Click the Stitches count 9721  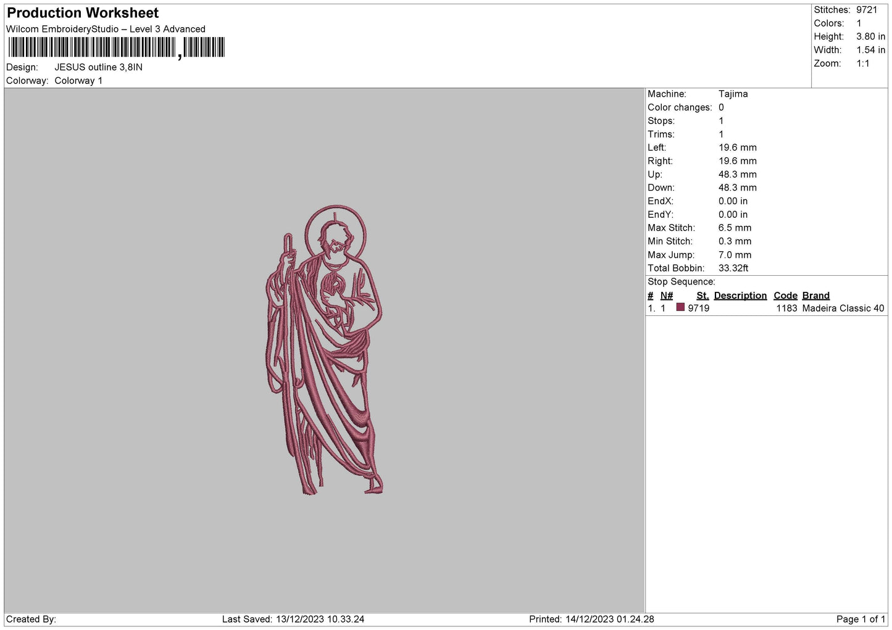pos(867,10)
